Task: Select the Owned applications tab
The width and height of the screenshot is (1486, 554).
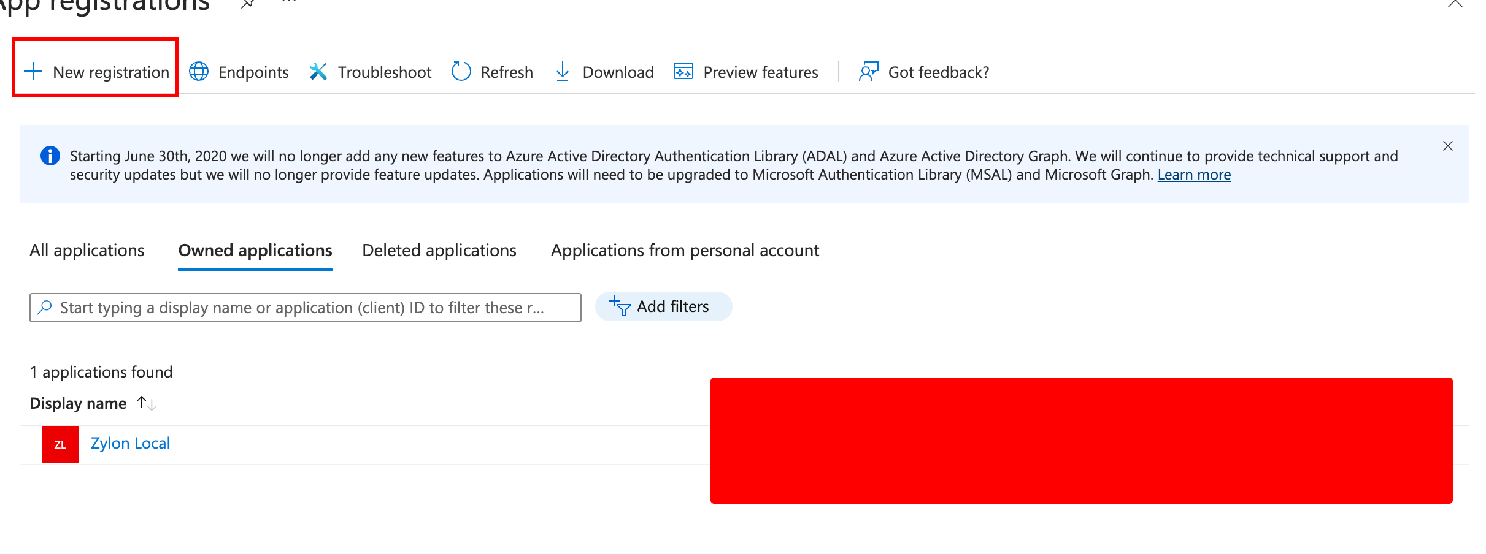Action: pyautogui.click(x=255, y=250)
